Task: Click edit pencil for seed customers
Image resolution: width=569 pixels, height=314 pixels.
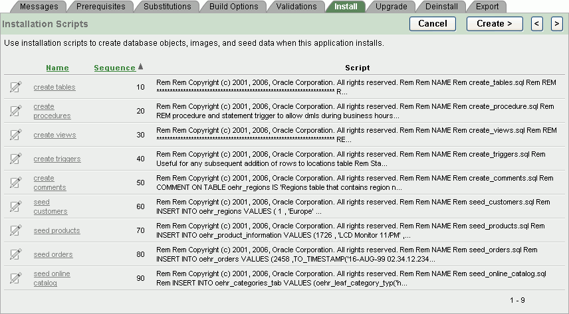Action: pyautogui.click(x=16, y=206)
